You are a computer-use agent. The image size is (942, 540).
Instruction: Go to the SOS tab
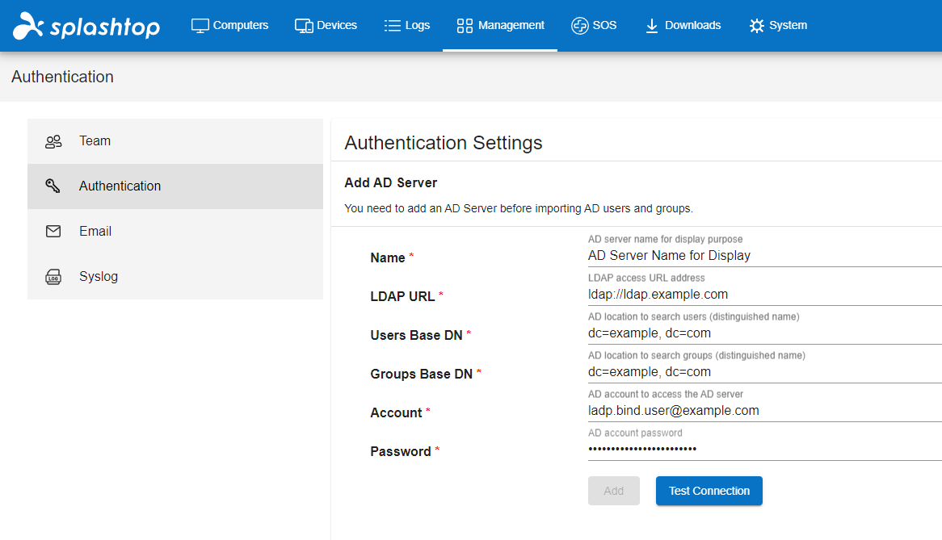tap(594, 26)
